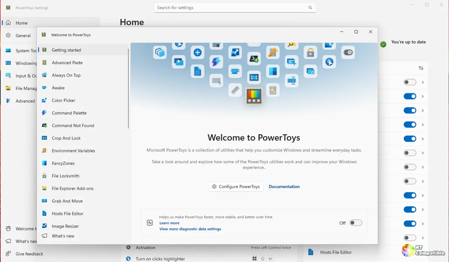
Task: Click 'Turn on clicks highlighter' text in Settings
Action: click(160, 259)
